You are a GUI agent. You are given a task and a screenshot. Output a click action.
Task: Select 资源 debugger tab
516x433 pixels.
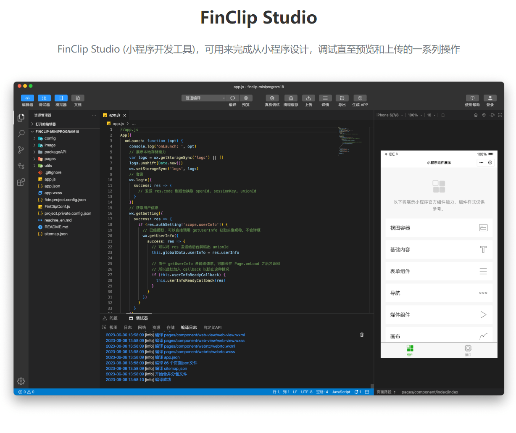click(156, 327)
